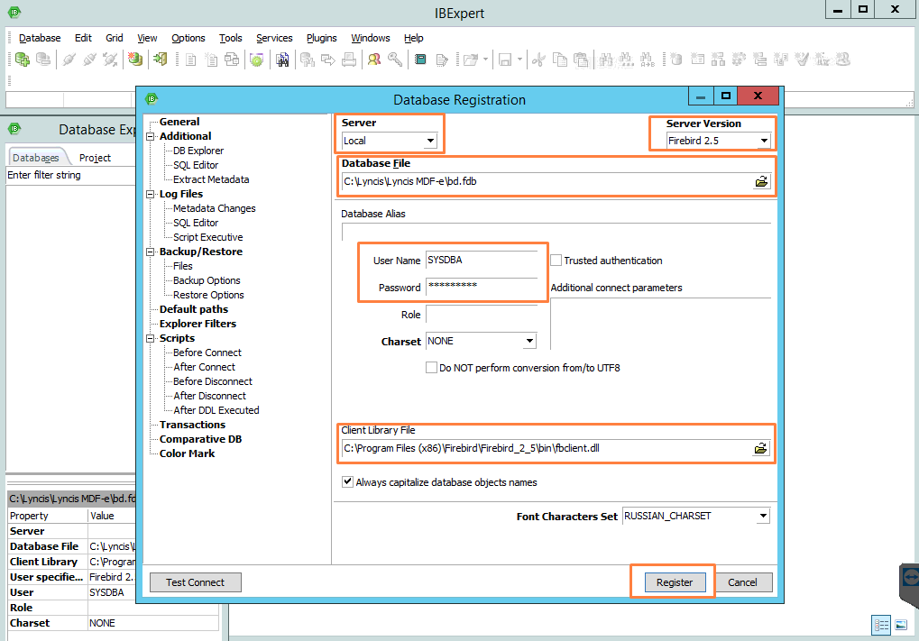This screenshot has height=641, width=919.
Task: Browse for Database File using folder icon
Action: 761,181
